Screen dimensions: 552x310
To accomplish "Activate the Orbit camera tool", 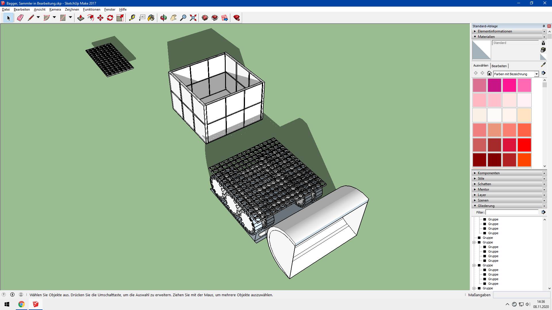I will tap(164, 18).
